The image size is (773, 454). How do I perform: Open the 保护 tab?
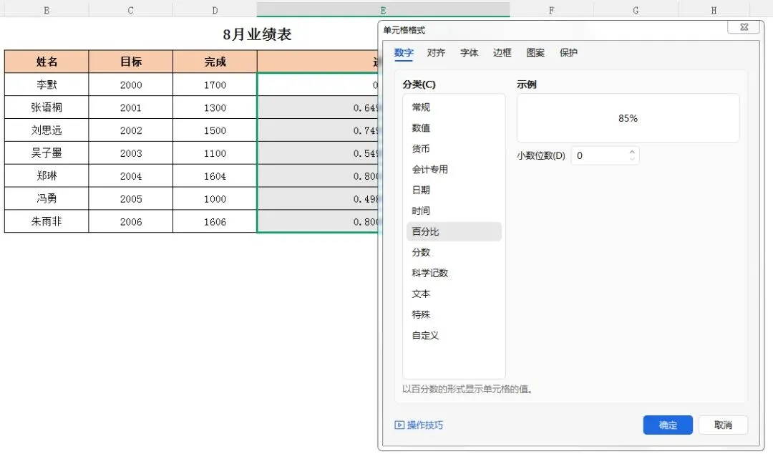[568, 53]
